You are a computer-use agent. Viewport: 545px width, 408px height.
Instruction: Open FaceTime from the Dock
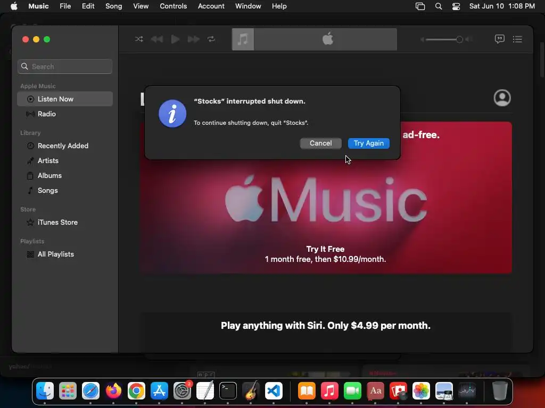coord(352,391)
